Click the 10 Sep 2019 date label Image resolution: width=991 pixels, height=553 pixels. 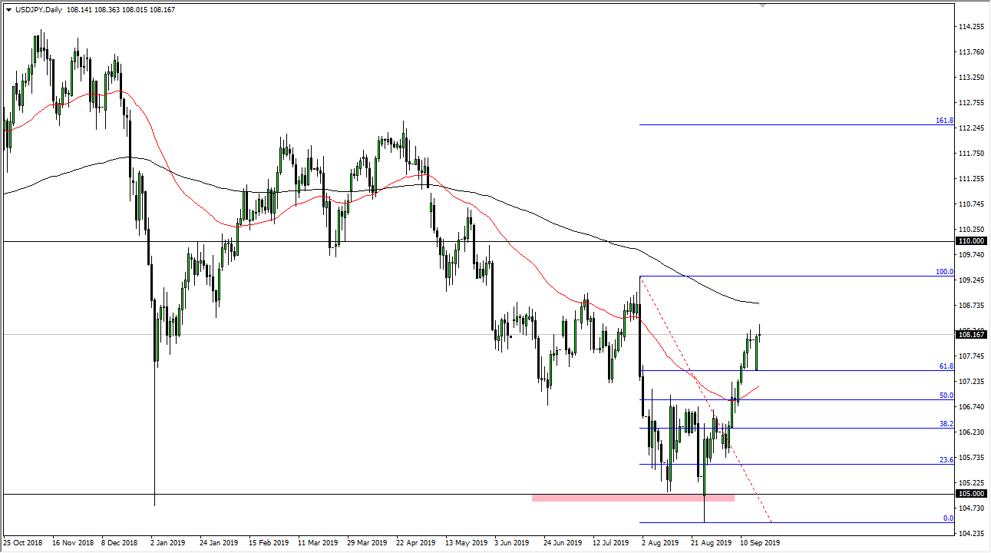coord(758,542)
